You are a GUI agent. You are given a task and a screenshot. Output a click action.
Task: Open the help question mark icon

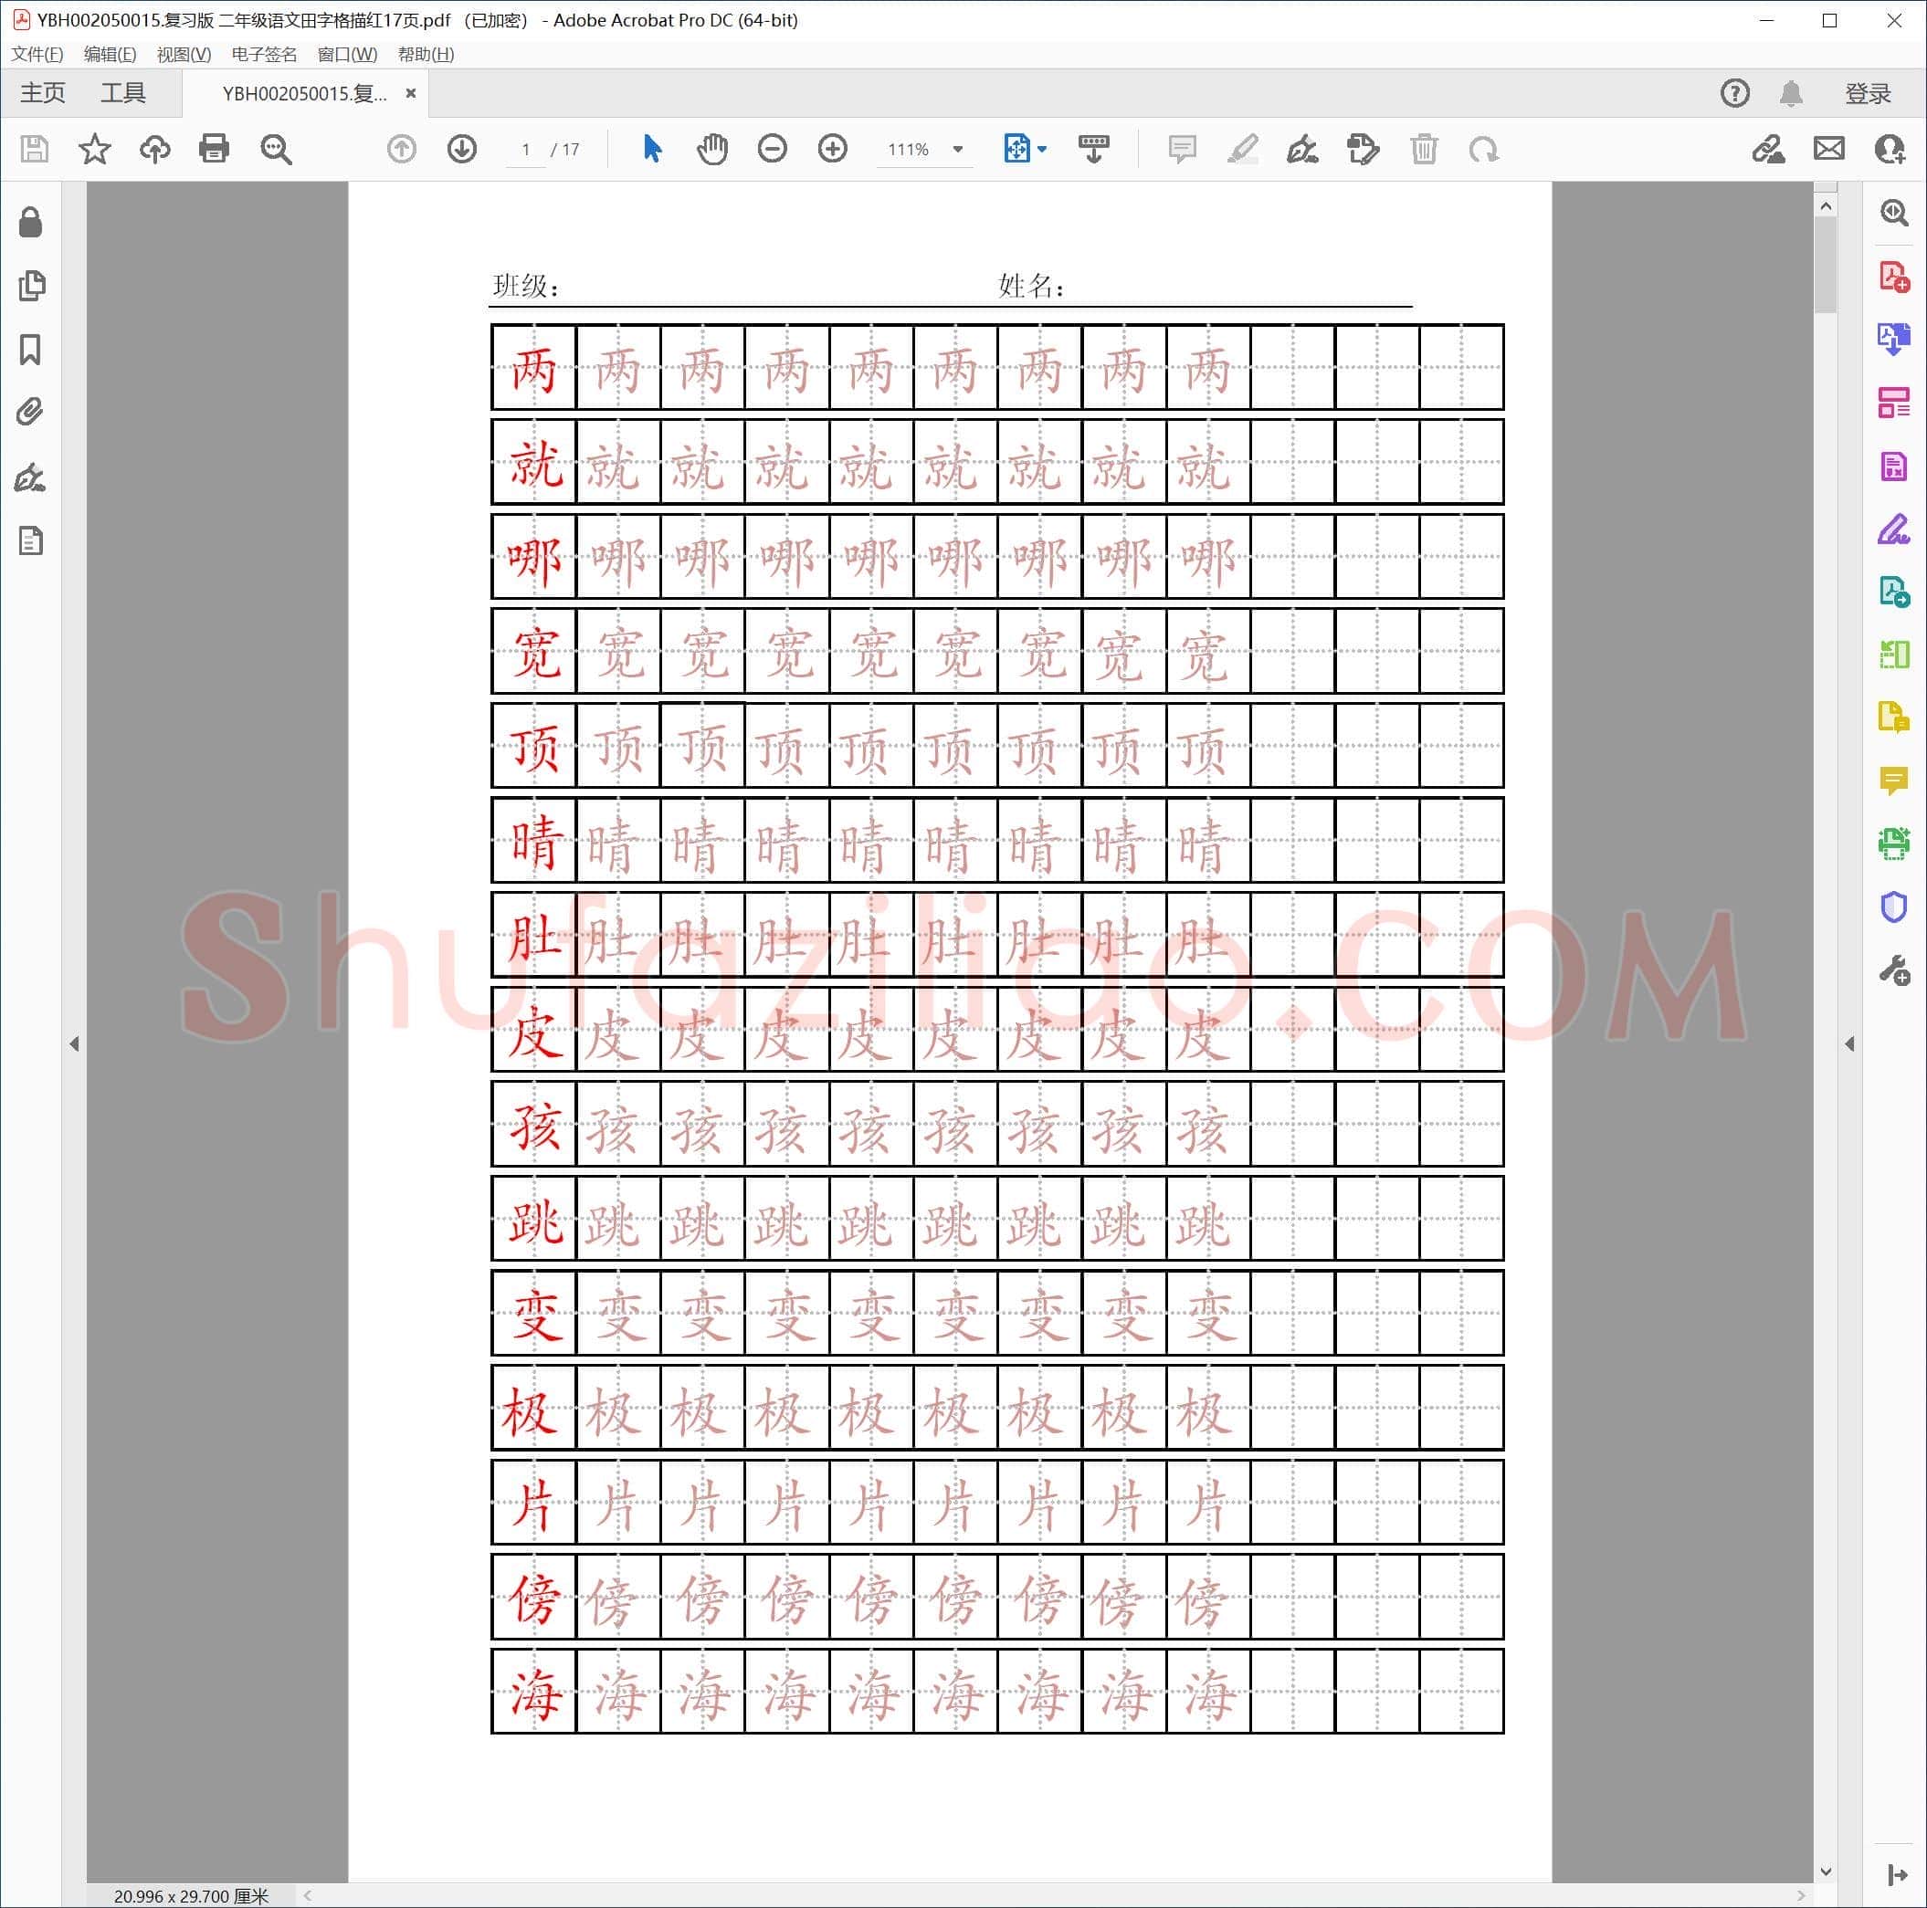[x=1735, y=94]
